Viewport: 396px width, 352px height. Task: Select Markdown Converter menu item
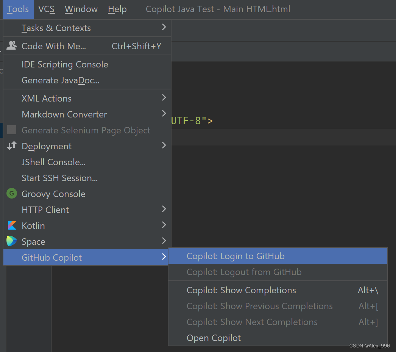[x=87, y=114]
